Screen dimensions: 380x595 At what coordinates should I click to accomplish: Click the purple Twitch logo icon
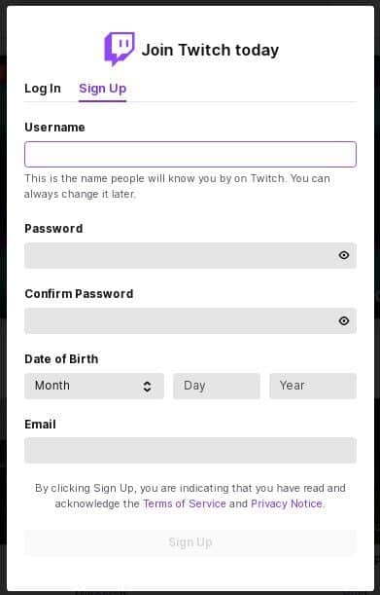pyautogui.click(x=120, y=49)
